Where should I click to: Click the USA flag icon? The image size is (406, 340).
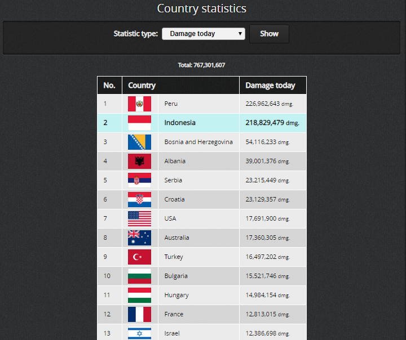click(x=139, y=218)
